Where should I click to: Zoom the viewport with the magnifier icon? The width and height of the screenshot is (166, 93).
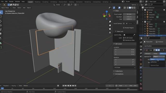tap(110, 22)
